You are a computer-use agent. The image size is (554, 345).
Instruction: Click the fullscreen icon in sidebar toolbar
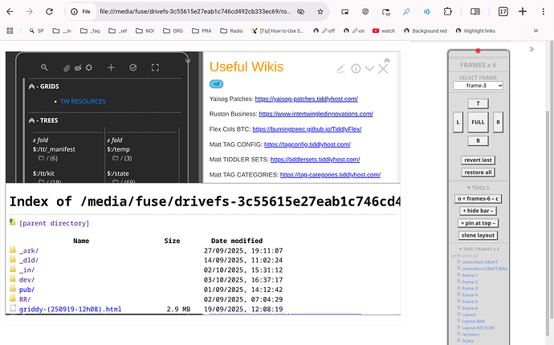pos(157,69)
